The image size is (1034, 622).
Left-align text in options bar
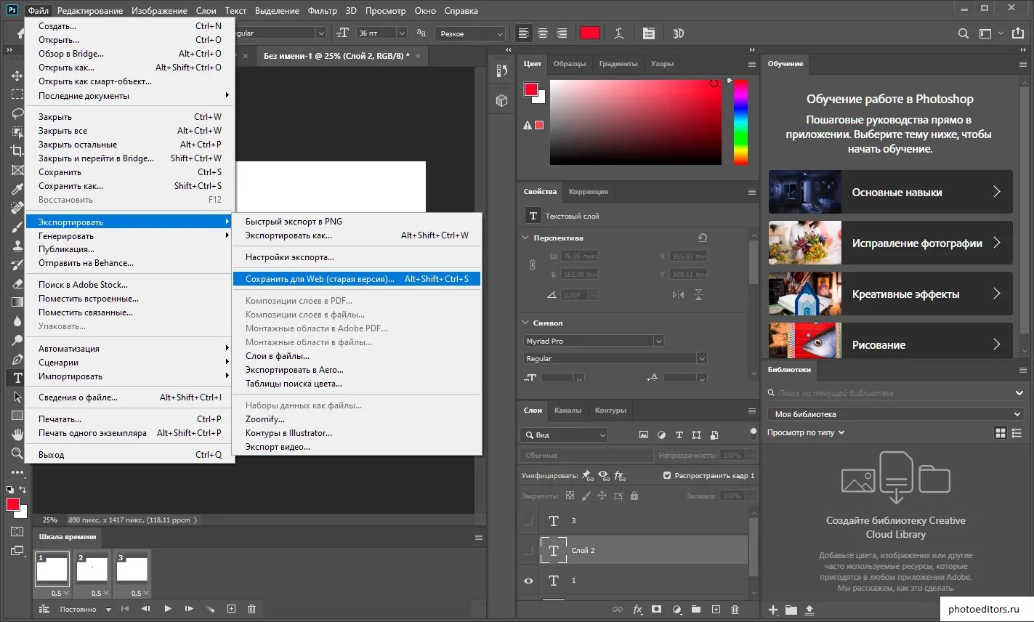coord(524,33)
